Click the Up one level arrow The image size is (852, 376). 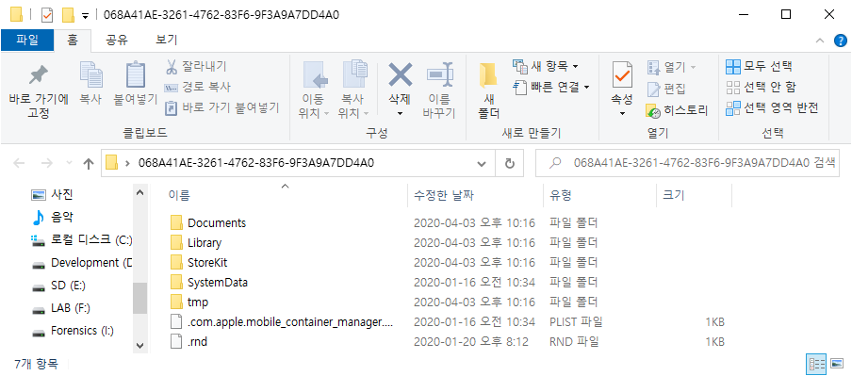point(89,163)
